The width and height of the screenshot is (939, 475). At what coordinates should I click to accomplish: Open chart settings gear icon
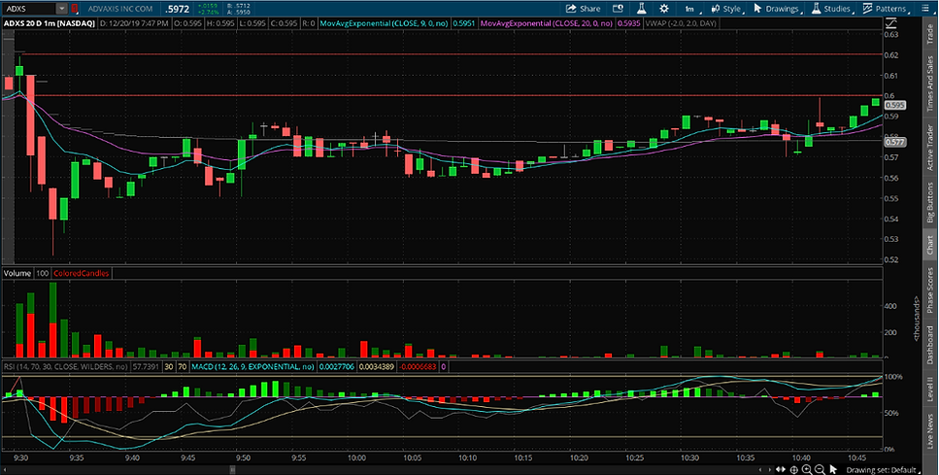[663, 9]
